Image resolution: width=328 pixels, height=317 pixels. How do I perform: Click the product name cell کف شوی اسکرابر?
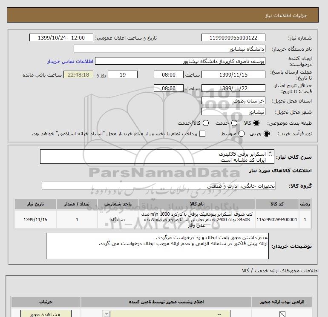coord(197,220)
